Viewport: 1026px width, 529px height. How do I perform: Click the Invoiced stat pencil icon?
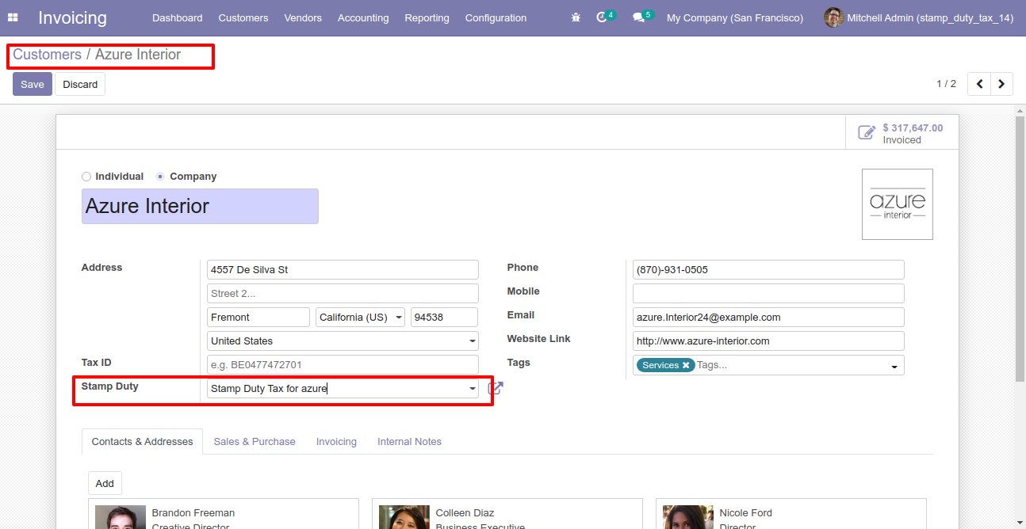pyautogui.click(x=867, y=133)
